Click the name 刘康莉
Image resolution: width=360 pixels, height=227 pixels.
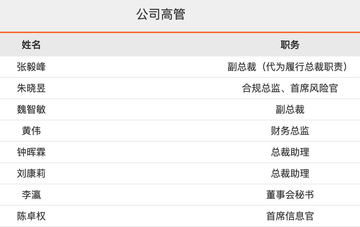31,174
